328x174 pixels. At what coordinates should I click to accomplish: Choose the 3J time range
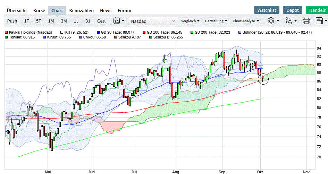coord(88,21)
